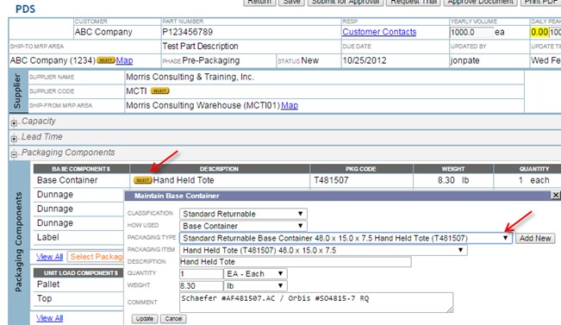Open the quantity unit EA - Each dropdown
Viewport: 561px width, 325px height.
pos(255,274)
